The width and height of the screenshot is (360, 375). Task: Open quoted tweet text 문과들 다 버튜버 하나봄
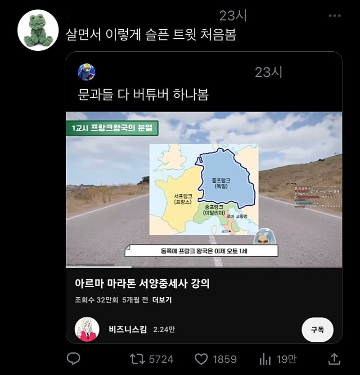point(143,94)
